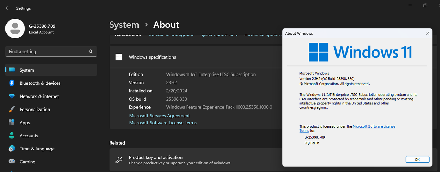Click the Windows 11 logo in About Windows dialog
The image size is (440, 172).
click(318, 52)
